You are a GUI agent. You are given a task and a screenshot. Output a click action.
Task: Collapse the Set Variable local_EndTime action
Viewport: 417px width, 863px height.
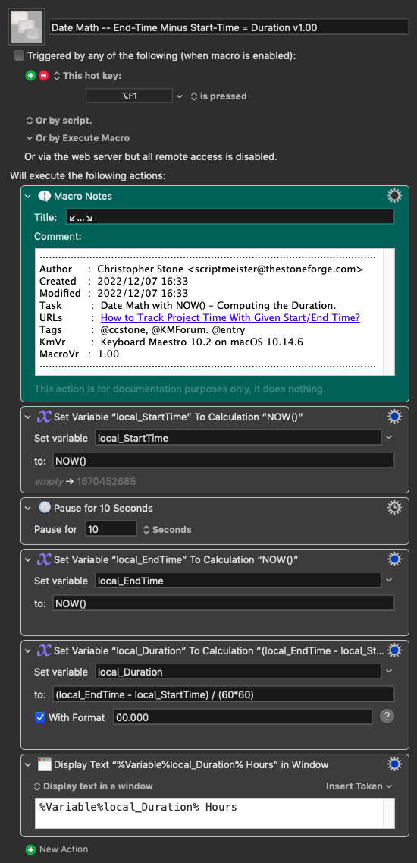(x=29, y=559)
